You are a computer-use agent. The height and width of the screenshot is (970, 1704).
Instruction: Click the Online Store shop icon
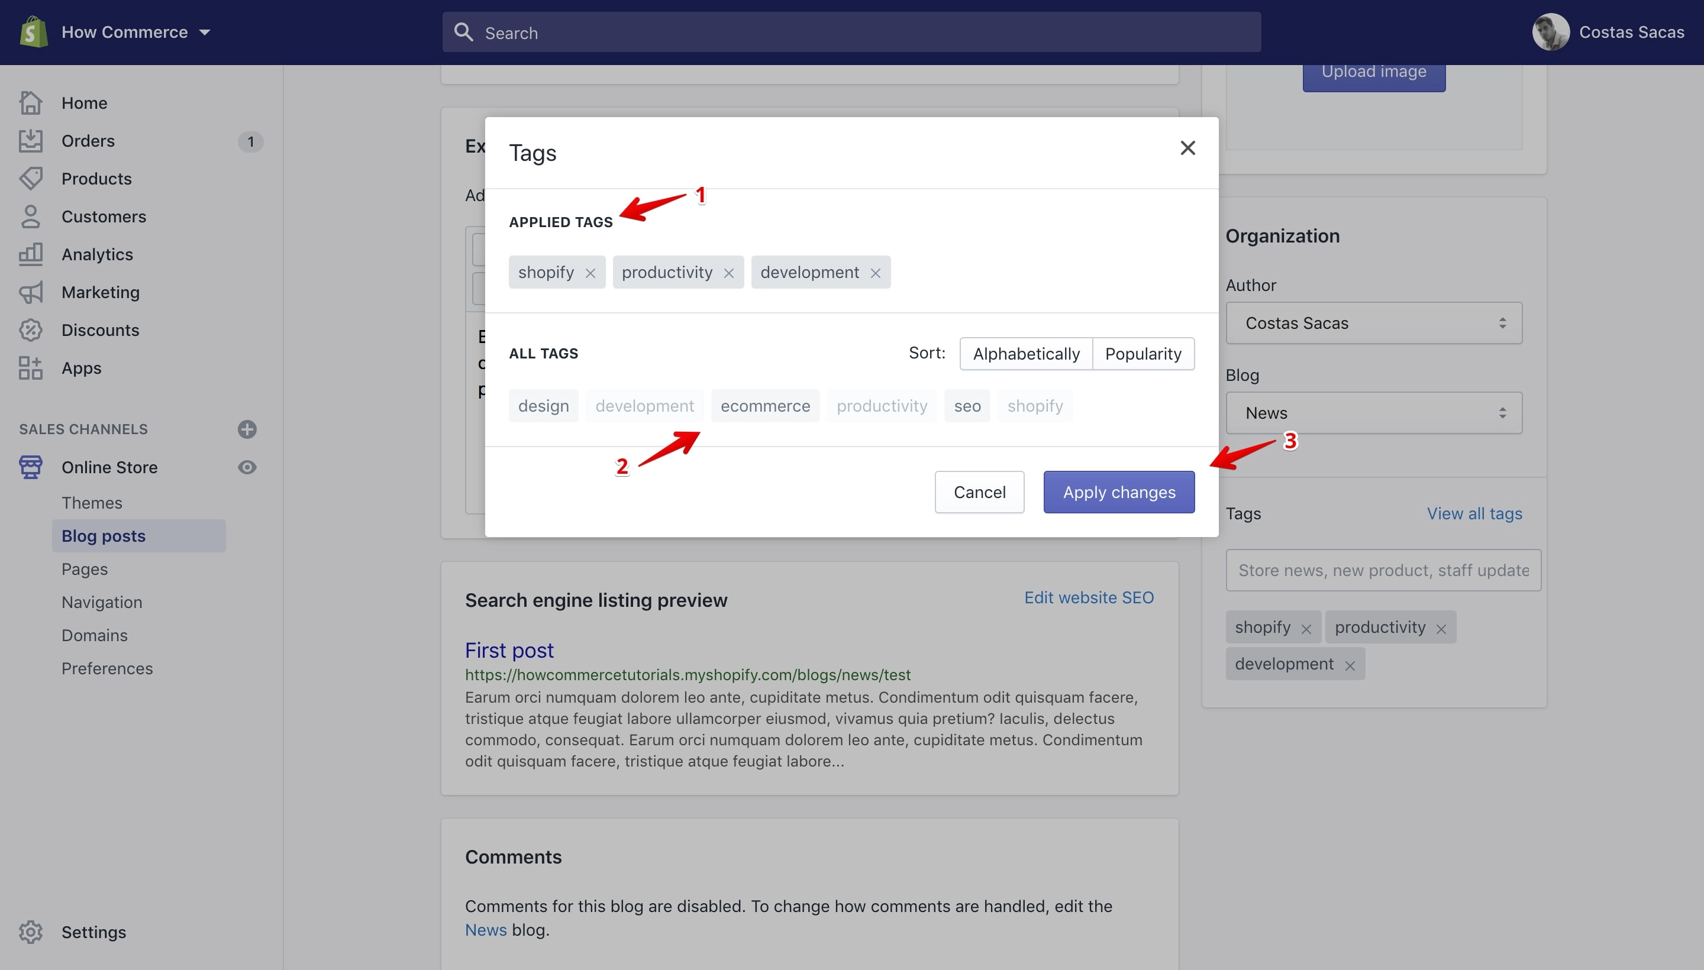[x=31, y=467]
